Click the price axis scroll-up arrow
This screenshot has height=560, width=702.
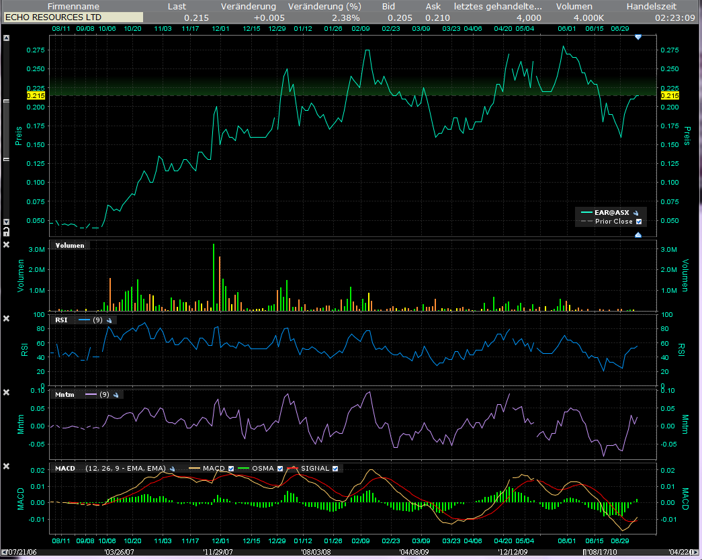(x=7, y=38)
